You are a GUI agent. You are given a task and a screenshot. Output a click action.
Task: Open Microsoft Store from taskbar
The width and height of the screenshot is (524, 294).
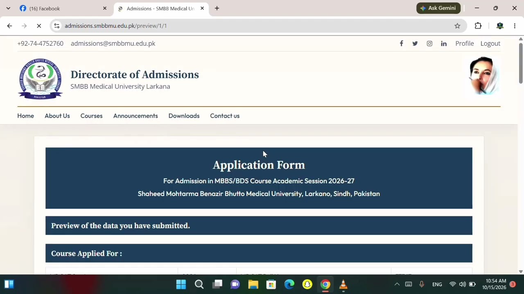271,284
